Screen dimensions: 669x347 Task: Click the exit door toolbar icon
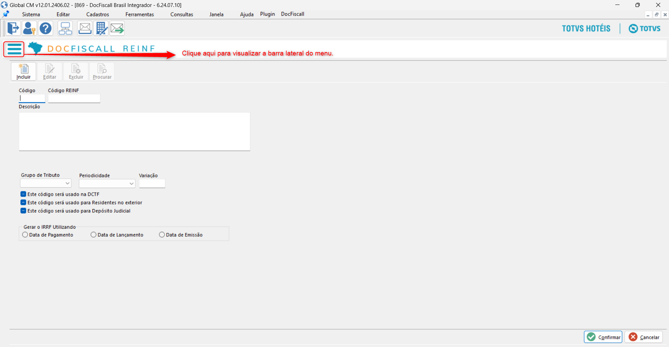click(x=13, y=28)
